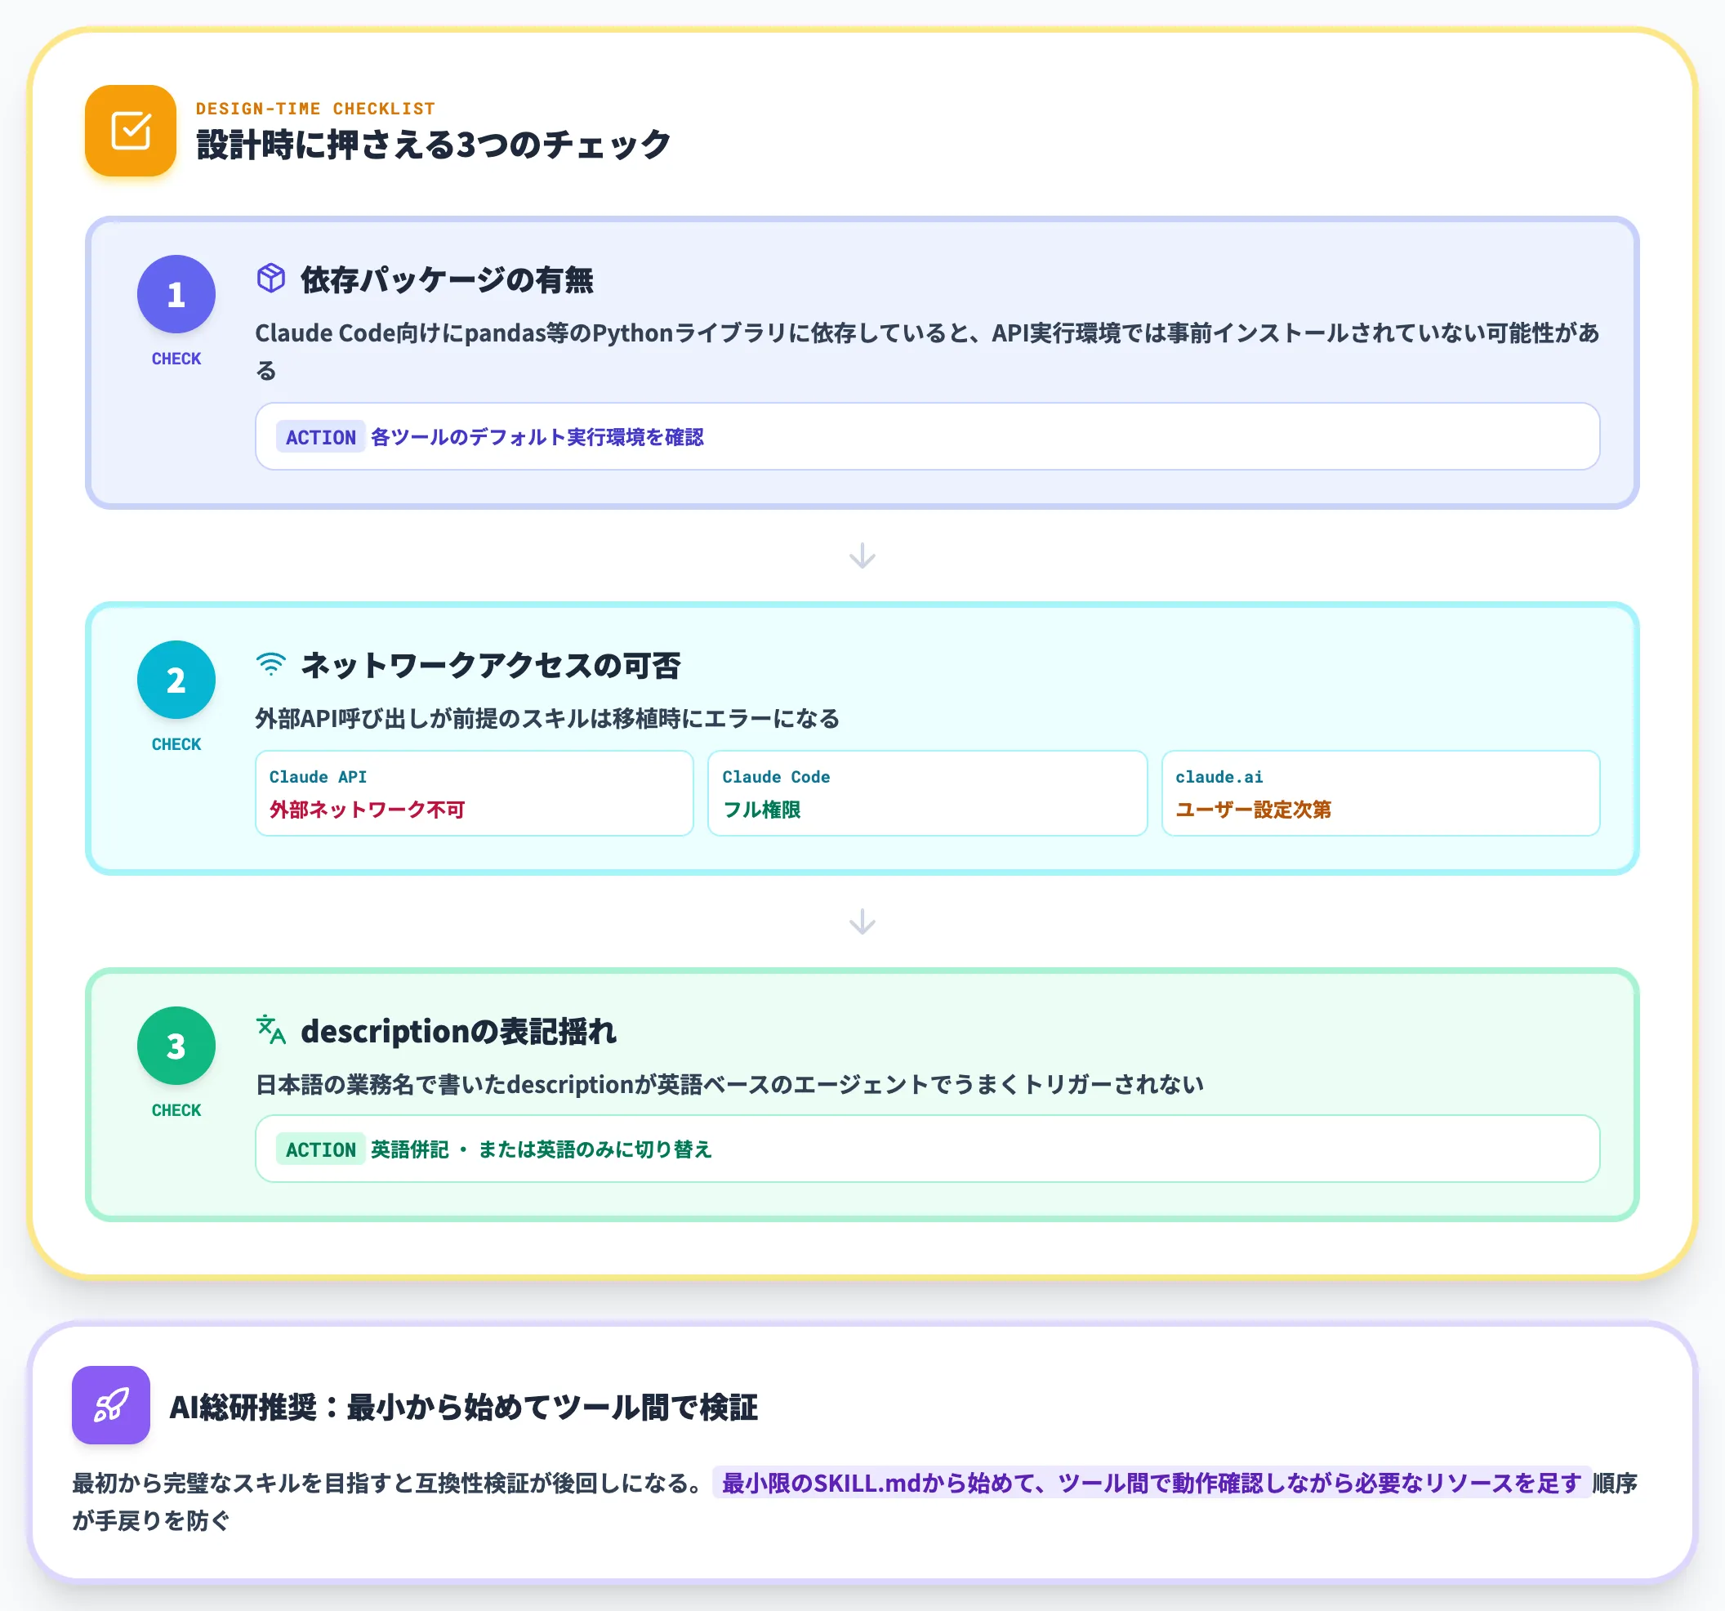Viewport: 1725px width, 1611px height.
Task: Click the wifi network icon
Action: pyautogui.click(x=270, y=664)
